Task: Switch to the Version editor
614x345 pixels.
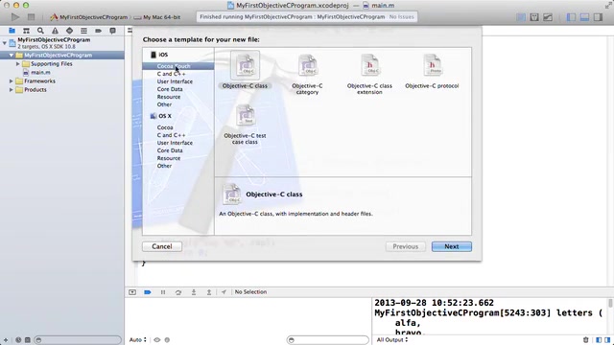Action: [x=548, y=17]
